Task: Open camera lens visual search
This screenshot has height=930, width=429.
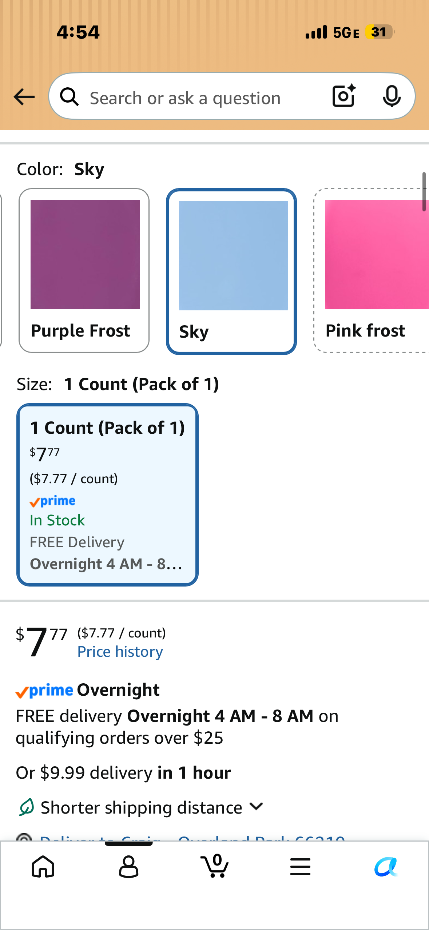Action: pyautogui.click(x=344, y=96)
